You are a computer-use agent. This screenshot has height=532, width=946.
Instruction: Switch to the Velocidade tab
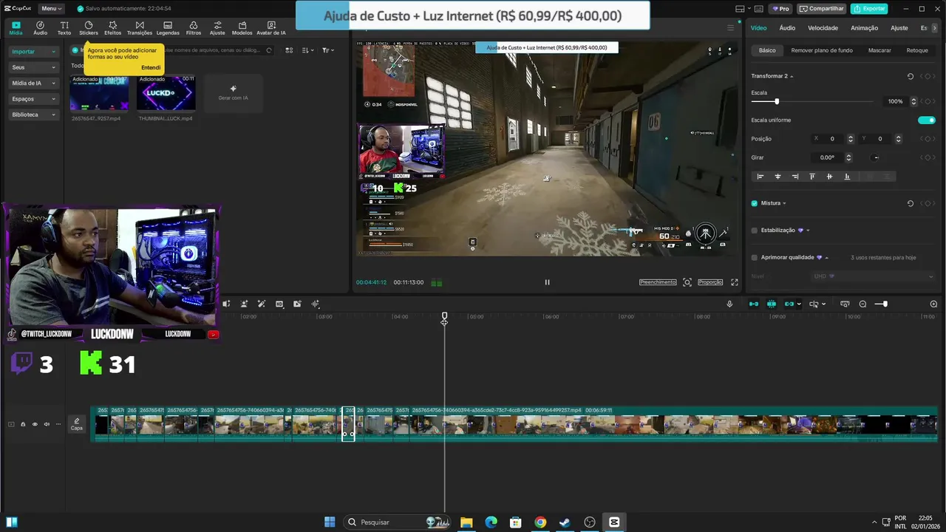point(823,28)
